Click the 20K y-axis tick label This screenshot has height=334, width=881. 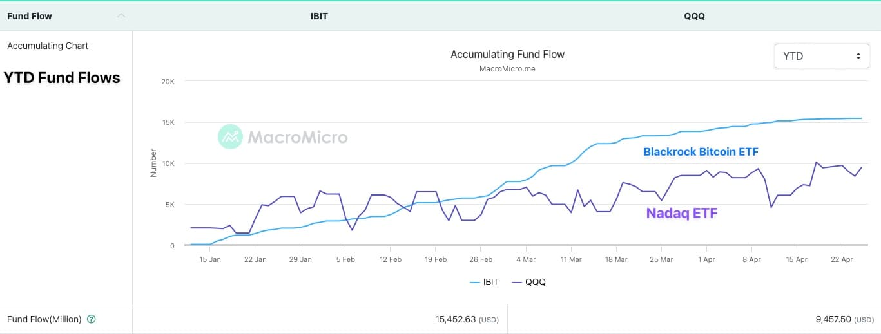pos(168,81)
